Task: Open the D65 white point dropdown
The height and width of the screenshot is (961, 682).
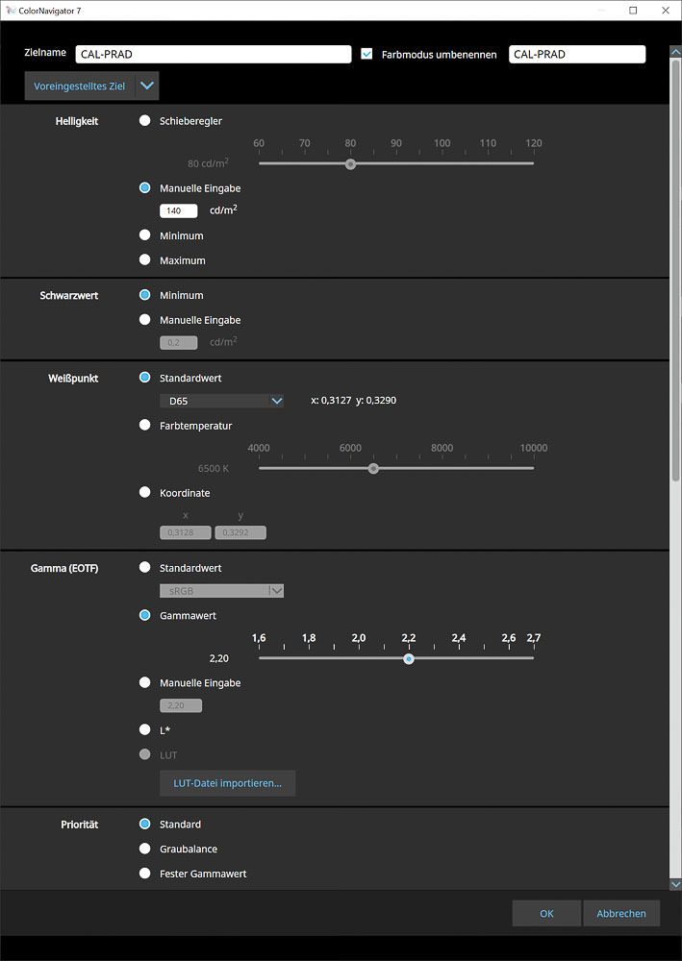Action: click(x=276, y=401)
